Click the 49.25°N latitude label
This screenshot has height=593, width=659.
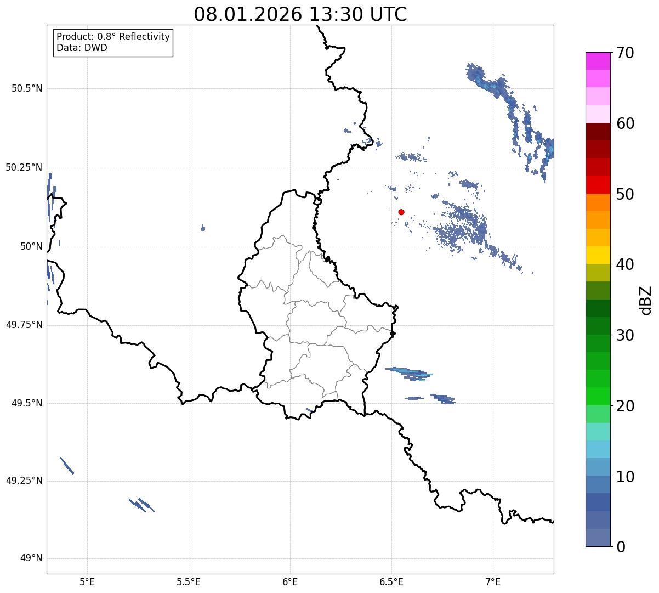point(24,481)
